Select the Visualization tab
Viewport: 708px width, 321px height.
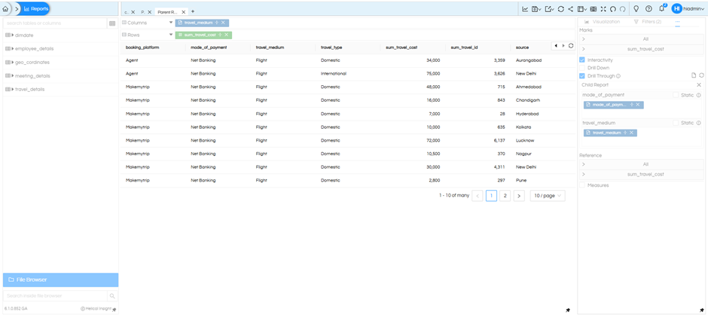coord(603,22)
